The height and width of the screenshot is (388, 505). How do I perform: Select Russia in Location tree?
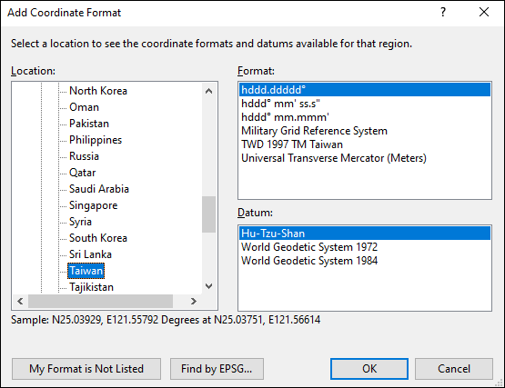(84, 156)
